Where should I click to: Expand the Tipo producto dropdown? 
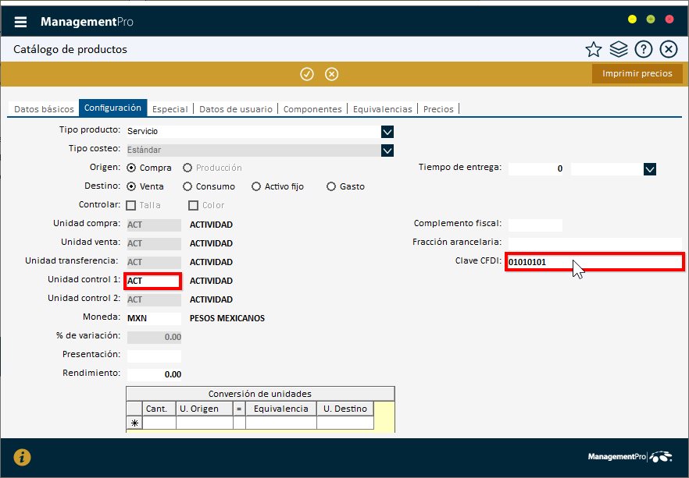(387, 132)
